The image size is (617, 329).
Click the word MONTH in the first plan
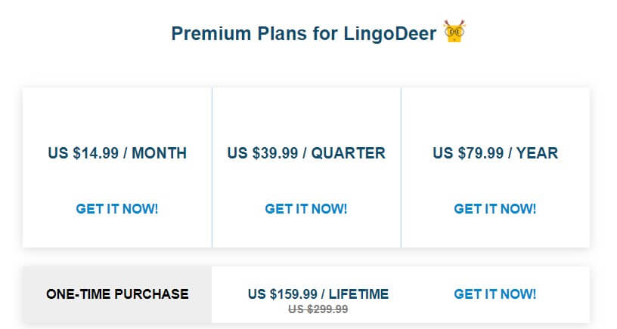pos(159,153)
